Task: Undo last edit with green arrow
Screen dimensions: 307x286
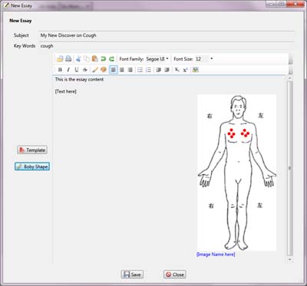Action: 103,59
